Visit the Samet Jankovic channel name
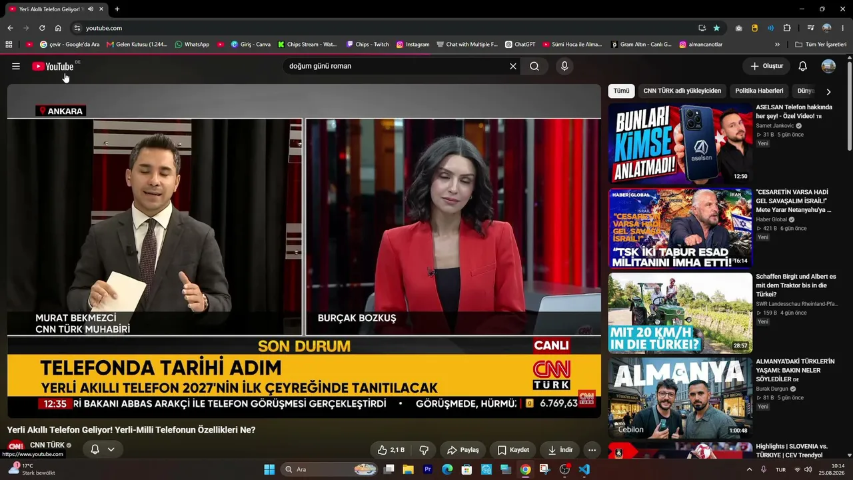 pyautogui.click(x=775, y=125)
